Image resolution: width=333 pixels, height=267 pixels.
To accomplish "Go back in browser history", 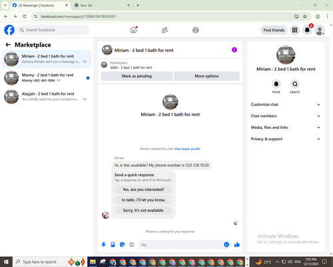I will click(6, 17).
